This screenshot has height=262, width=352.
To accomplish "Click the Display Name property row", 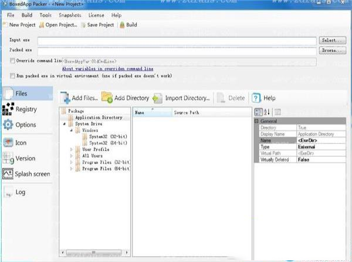I will click(302, 134).
